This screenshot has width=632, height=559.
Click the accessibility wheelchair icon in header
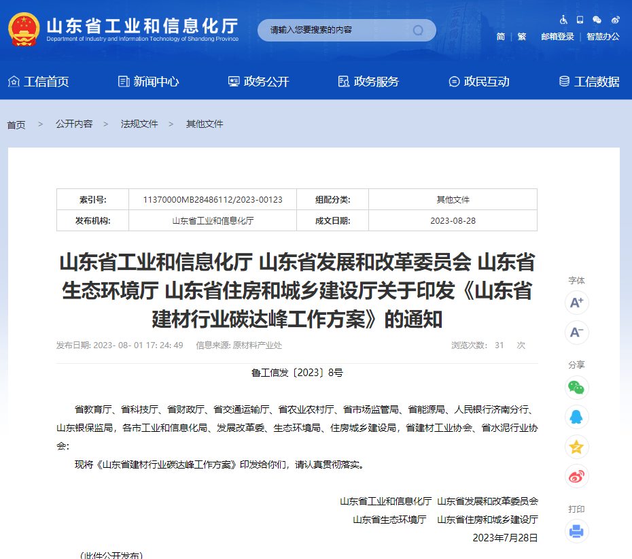coord(563,20)
